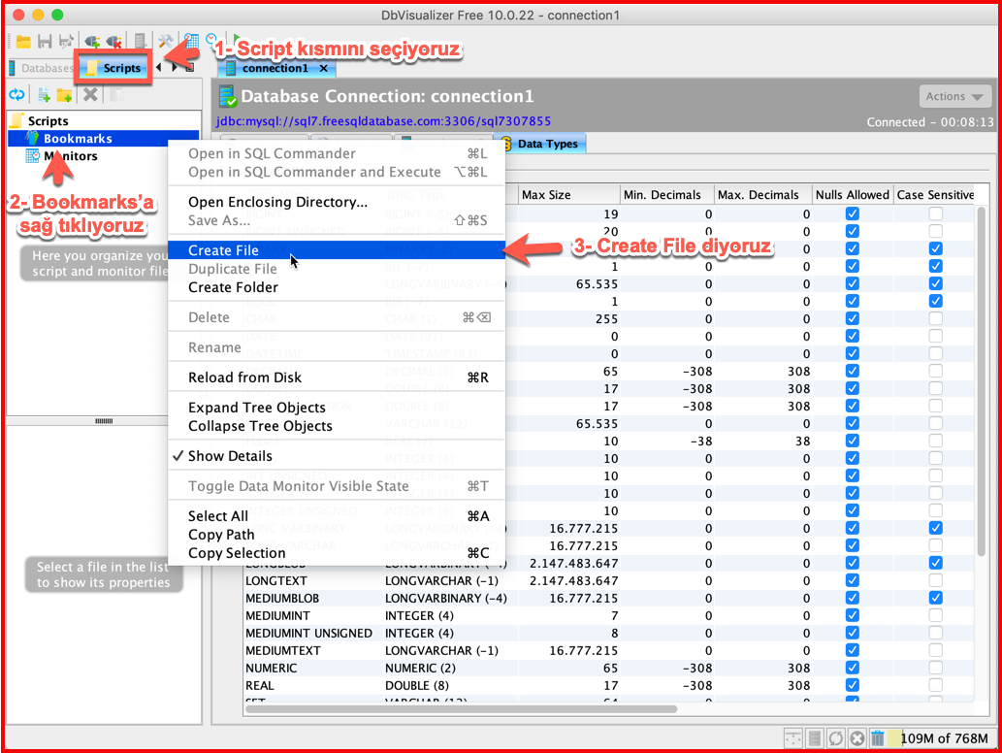Image resolution: width=1002 pixels, height=753 pixels.
Task: Click the Max Size column header
Action: (569, 194)
